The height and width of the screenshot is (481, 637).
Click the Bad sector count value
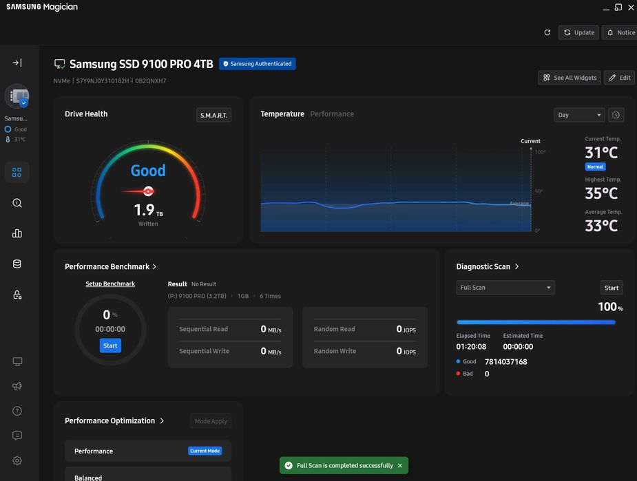[x=487, y=374]
